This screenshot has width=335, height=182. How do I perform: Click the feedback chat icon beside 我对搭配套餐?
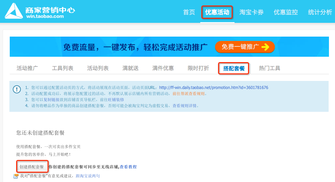pos(16,176)
